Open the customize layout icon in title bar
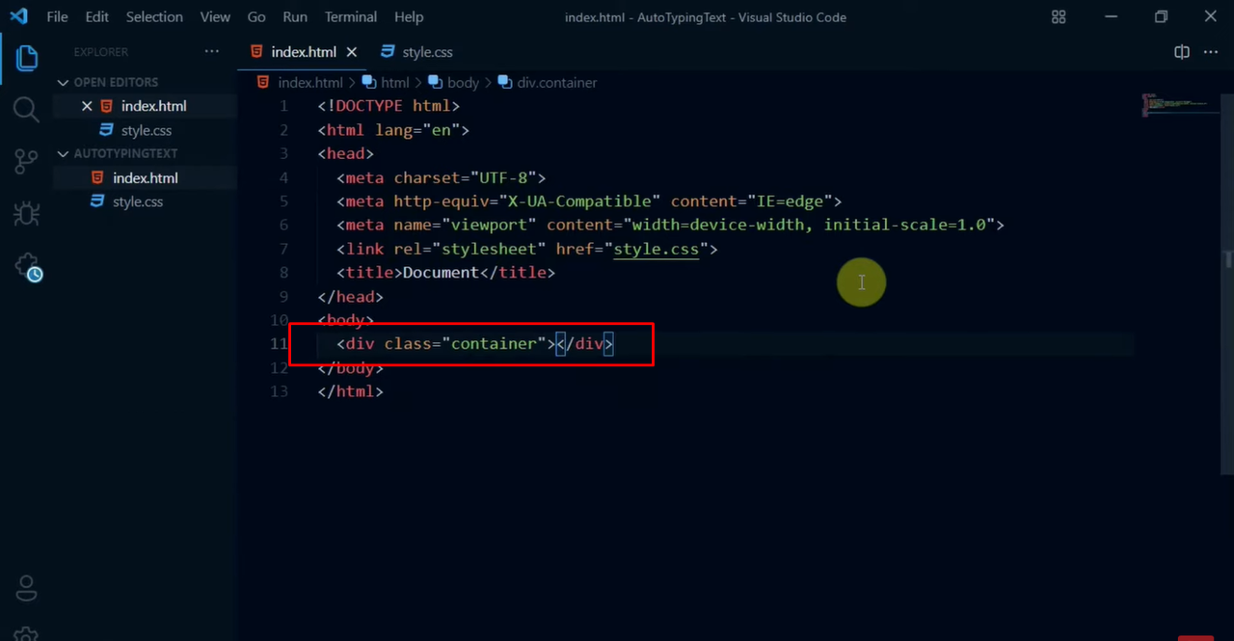Screen dimensions: 1234x641 click(1059, 16)
